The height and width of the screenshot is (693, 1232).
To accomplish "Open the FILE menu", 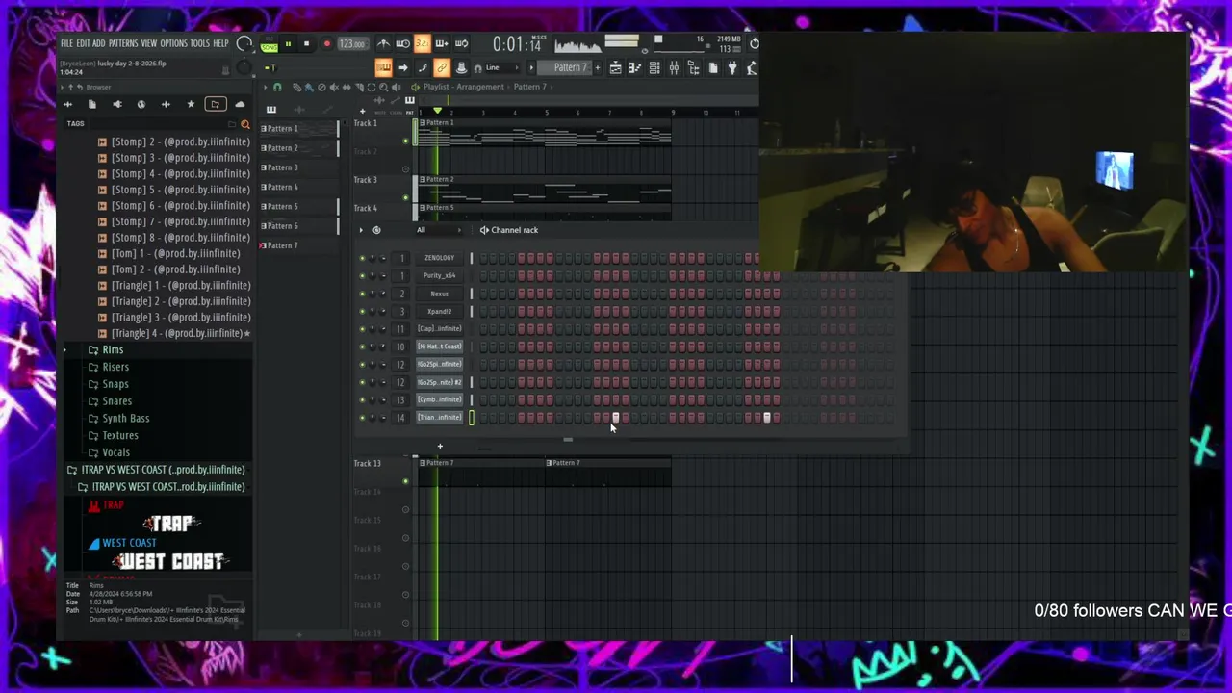I will click(66, 43).
